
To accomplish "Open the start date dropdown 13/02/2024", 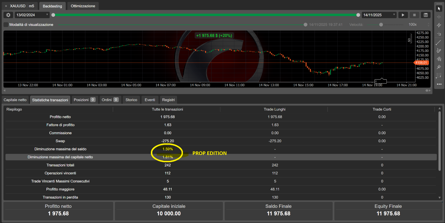I will (32, 15).
